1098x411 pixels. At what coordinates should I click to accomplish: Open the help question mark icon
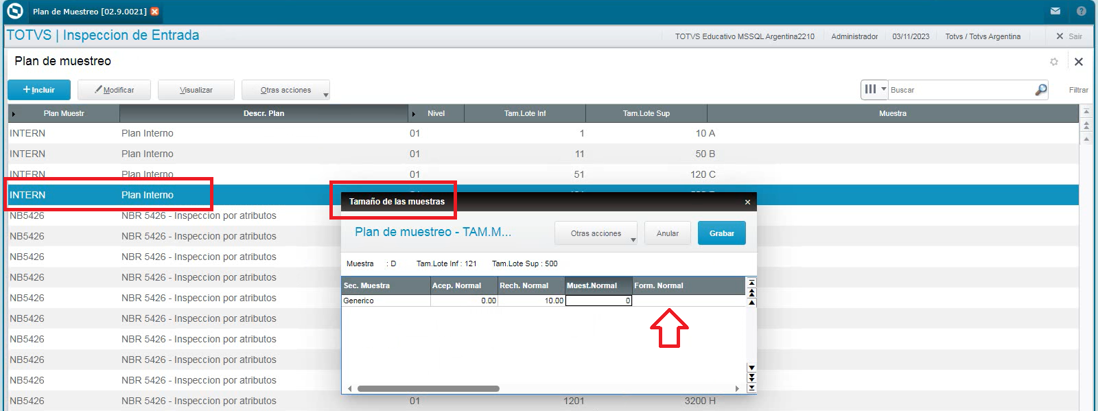(x=1082, y=11)
